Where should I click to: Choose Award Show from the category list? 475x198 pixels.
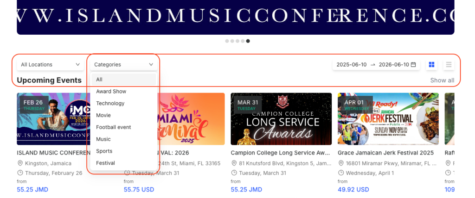tap(111, 92)
